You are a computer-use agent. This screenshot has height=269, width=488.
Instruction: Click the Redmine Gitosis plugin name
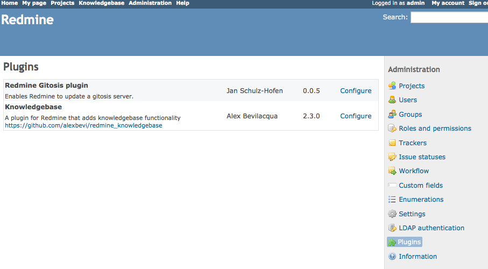(x=46, y=86)
